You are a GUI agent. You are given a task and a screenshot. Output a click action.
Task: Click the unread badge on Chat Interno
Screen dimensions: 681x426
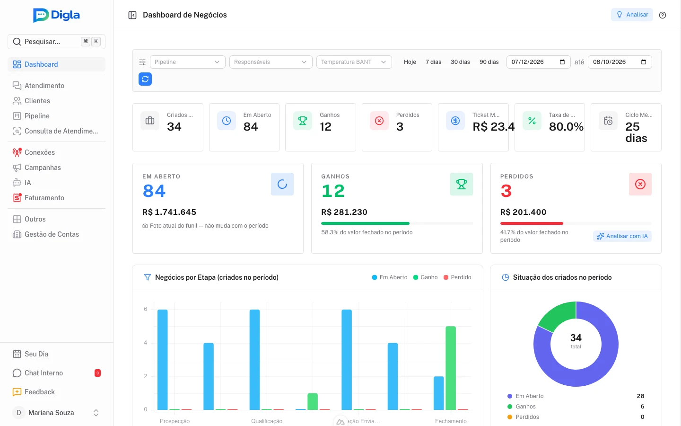tap(97, 373)
